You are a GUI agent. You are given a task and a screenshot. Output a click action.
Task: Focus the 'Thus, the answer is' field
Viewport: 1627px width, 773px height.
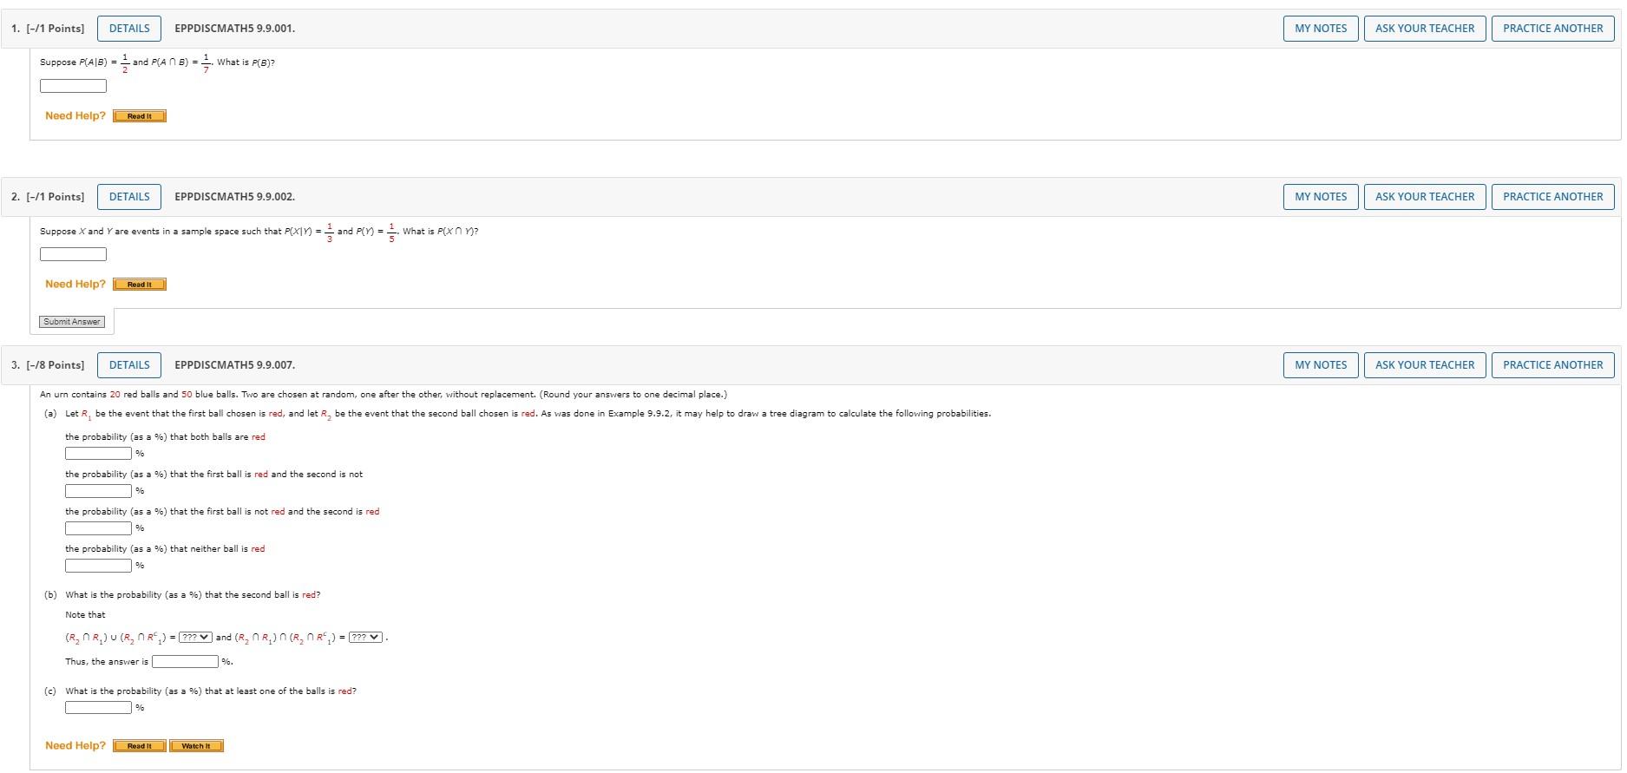coord(185,661)
